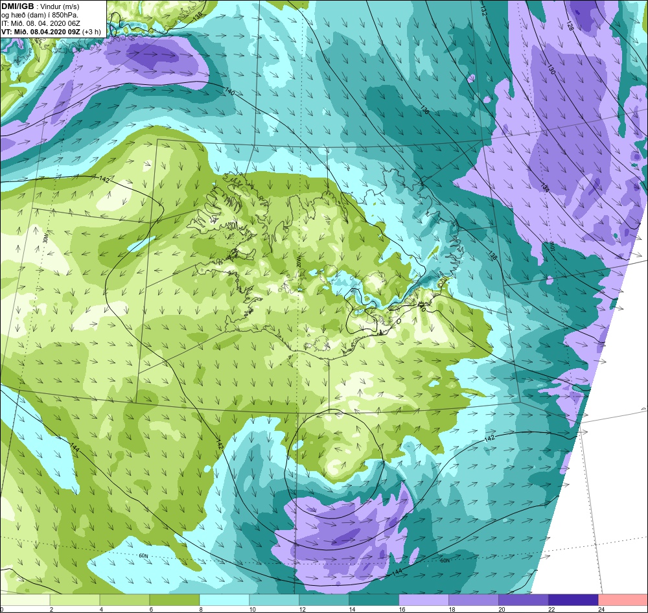Click the '134' contour label northeast of Iceland
Viewport: 648px width, 613px height.
[545, 187]
